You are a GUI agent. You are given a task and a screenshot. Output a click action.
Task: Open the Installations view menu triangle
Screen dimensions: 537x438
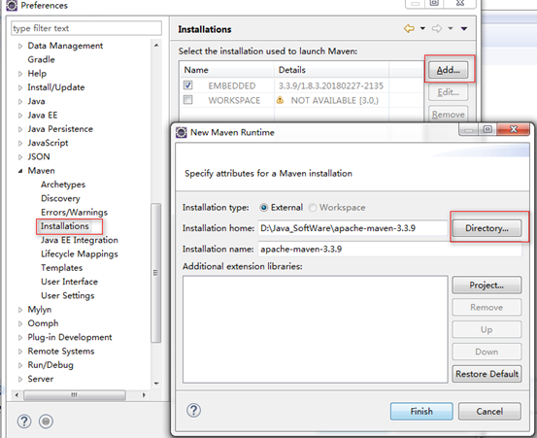(464, 29)
